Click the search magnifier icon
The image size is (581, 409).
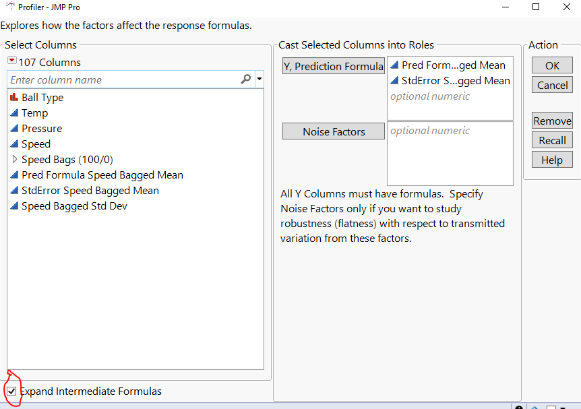coord(245,80)
